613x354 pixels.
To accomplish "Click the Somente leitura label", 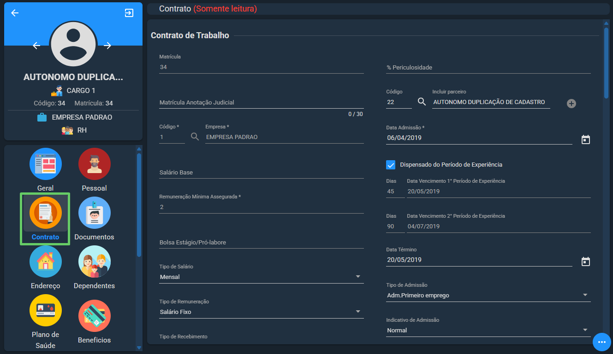I will (225, 9).
